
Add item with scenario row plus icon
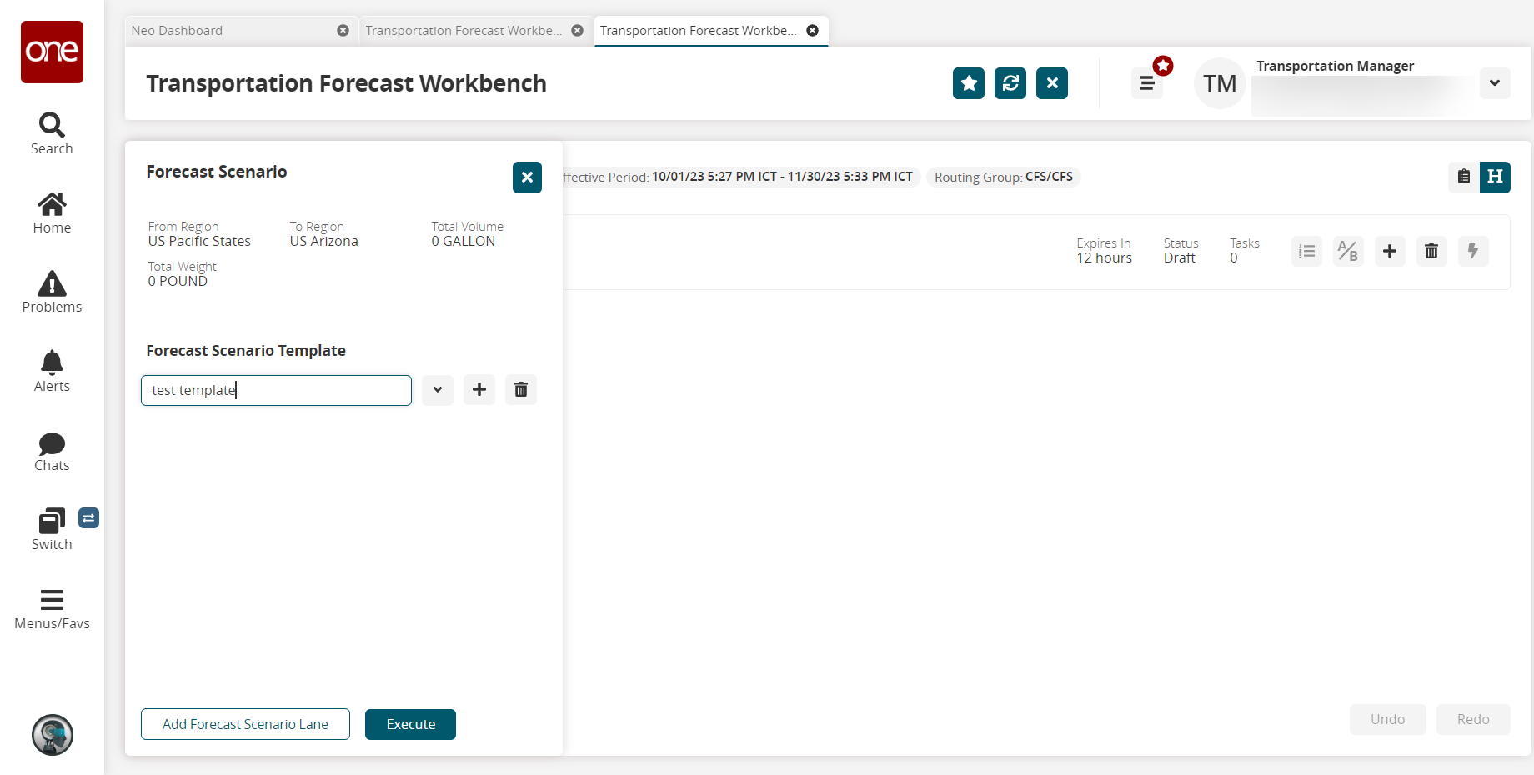coord(1390,251)
